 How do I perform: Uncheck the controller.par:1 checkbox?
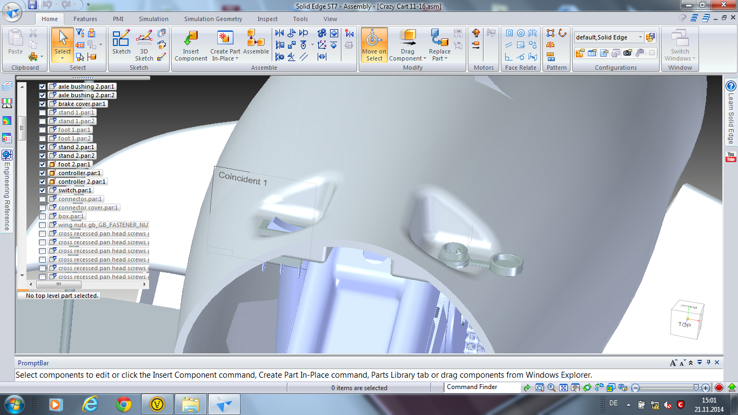(43, 173)
